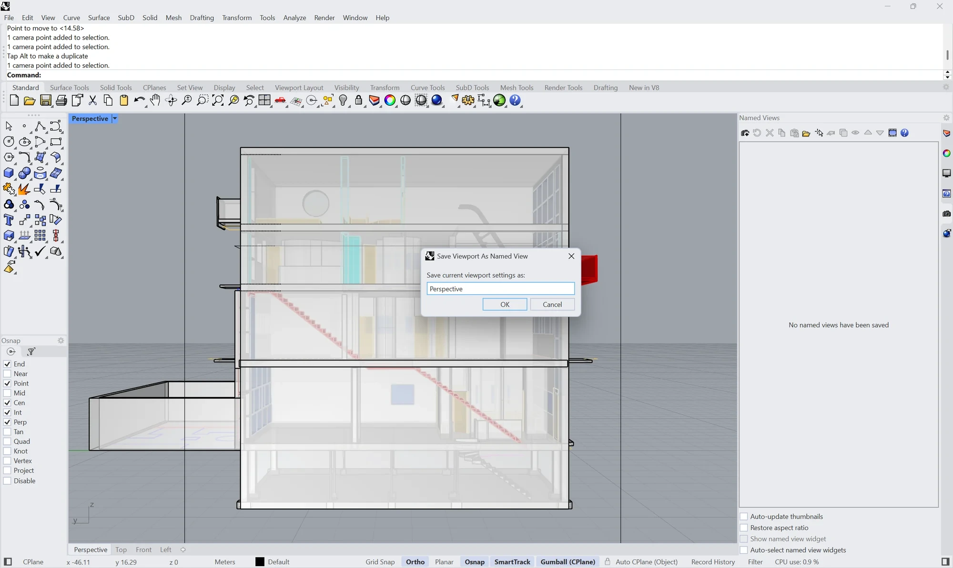Close the Save Viewport As Named View dialog
The width and height of the screenshot is (953, 568).
pos(571,256)
